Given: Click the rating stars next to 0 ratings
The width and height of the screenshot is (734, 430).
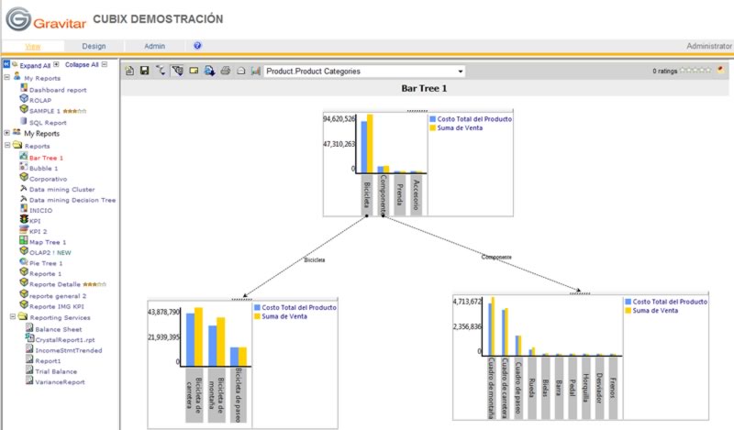Looking at the screenshot, I should click(x=695, y=71).
